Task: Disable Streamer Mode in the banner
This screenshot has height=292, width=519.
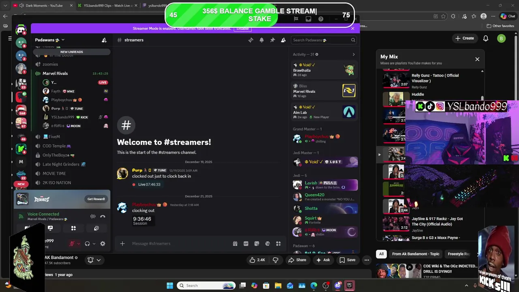Action: [242, 28]
